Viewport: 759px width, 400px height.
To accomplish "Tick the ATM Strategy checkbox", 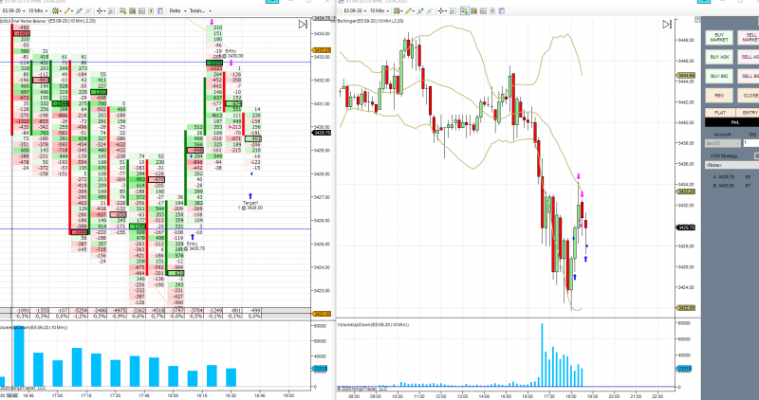I will [x=756, y=155].
